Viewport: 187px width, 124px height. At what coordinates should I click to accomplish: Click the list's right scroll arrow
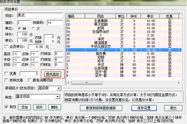179,83
